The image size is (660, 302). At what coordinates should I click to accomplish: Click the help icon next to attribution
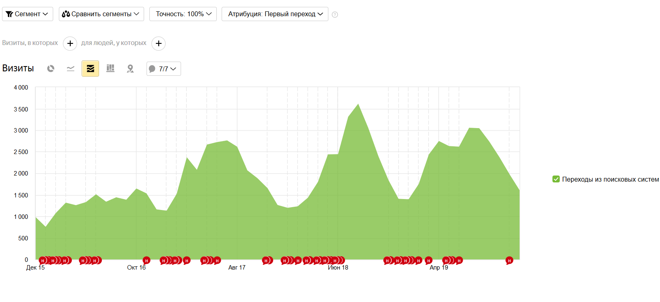[x=335, y=15]
